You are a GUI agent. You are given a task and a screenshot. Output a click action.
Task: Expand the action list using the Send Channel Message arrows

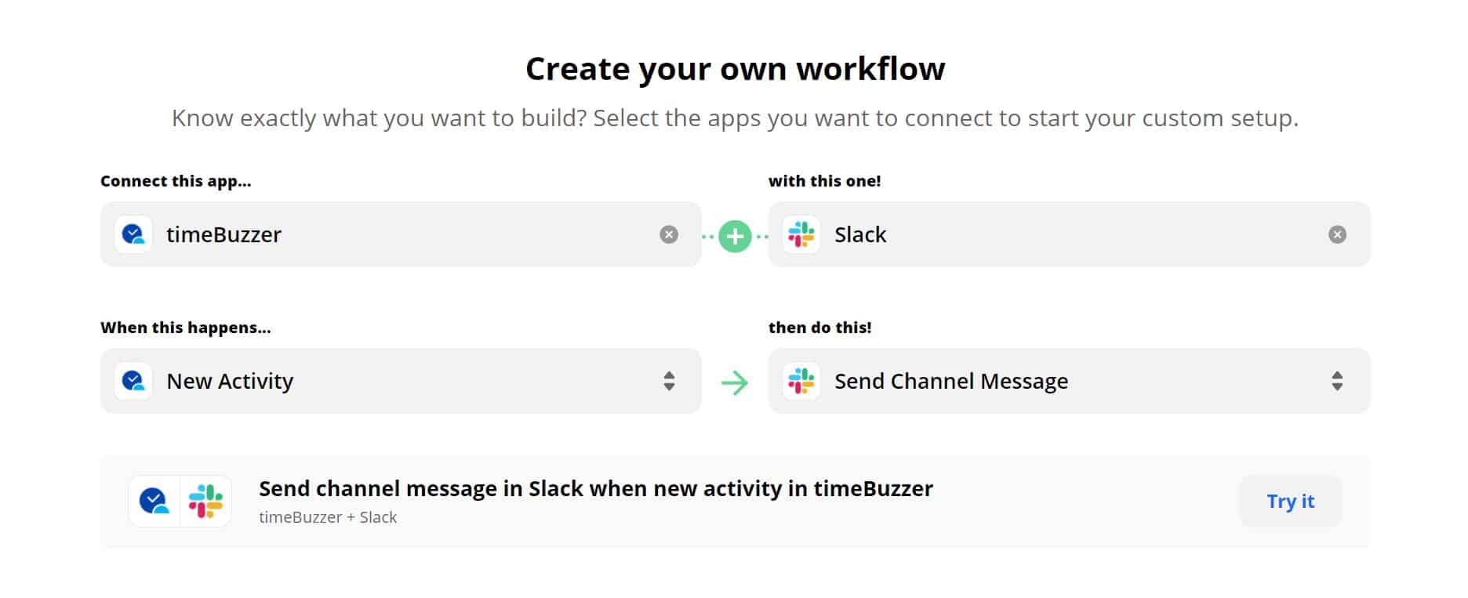click(1337, 381)
